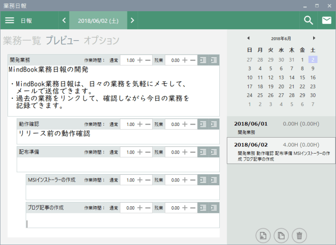Increase 通常 hours for ブログ記事の作成

pos(140,208)
